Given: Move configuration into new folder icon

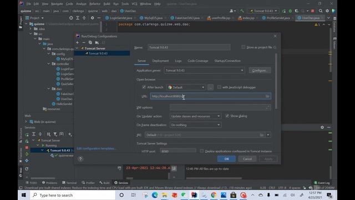Looking at the screenshot, I should (x=97, y=43).
